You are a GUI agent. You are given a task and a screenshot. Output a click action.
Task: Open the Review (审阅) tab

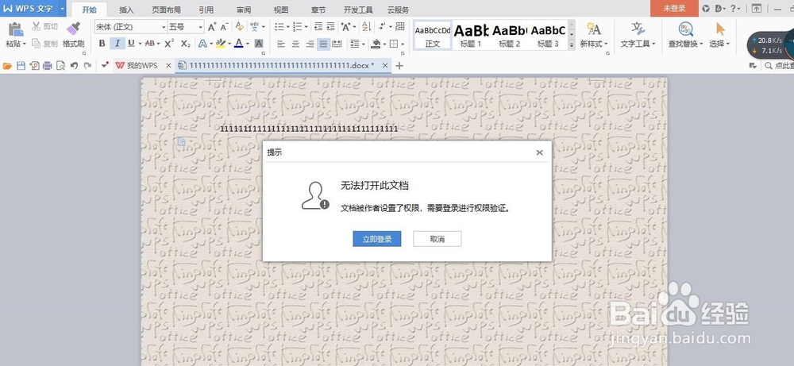coord(244,10)
